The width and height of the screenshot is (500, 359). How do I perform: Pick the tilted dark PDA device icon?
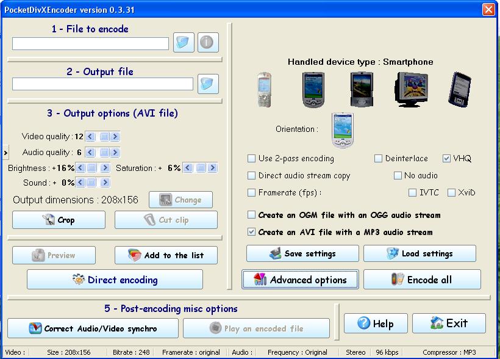460,90
